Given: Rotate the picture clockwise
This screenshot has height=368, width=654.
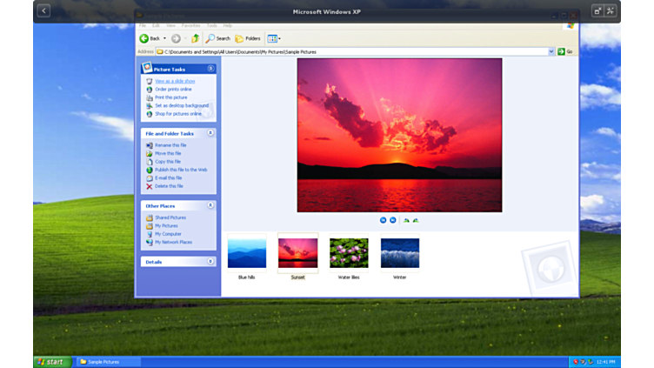Looking at the screenshot, I should [x=406, y=220].
